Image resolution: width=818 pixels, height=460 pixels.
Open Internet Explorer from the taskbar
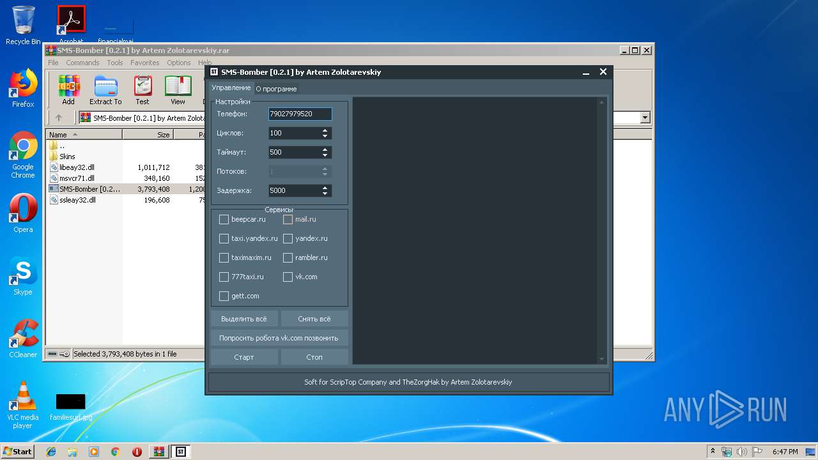(51, 452)
